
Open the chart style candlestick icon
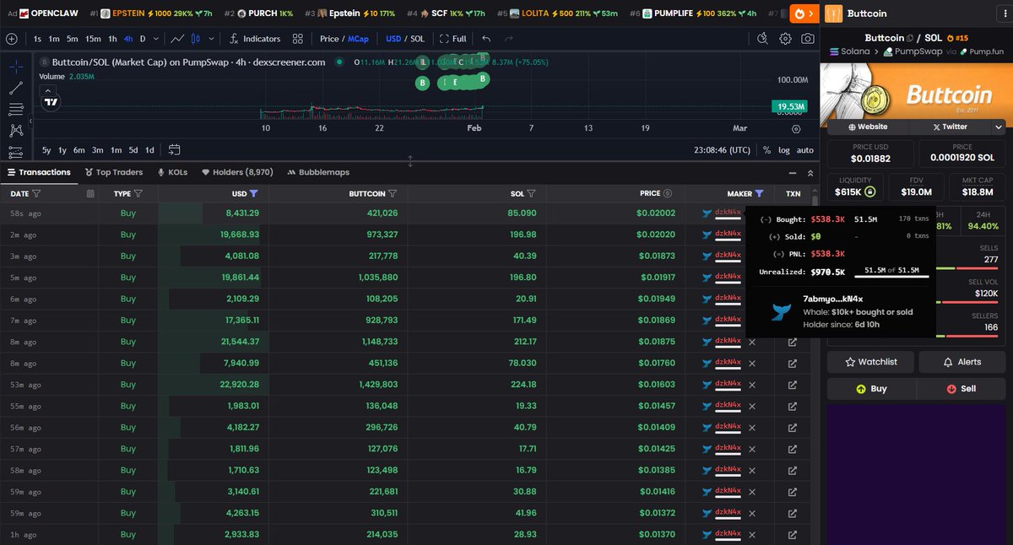[196, 39]
